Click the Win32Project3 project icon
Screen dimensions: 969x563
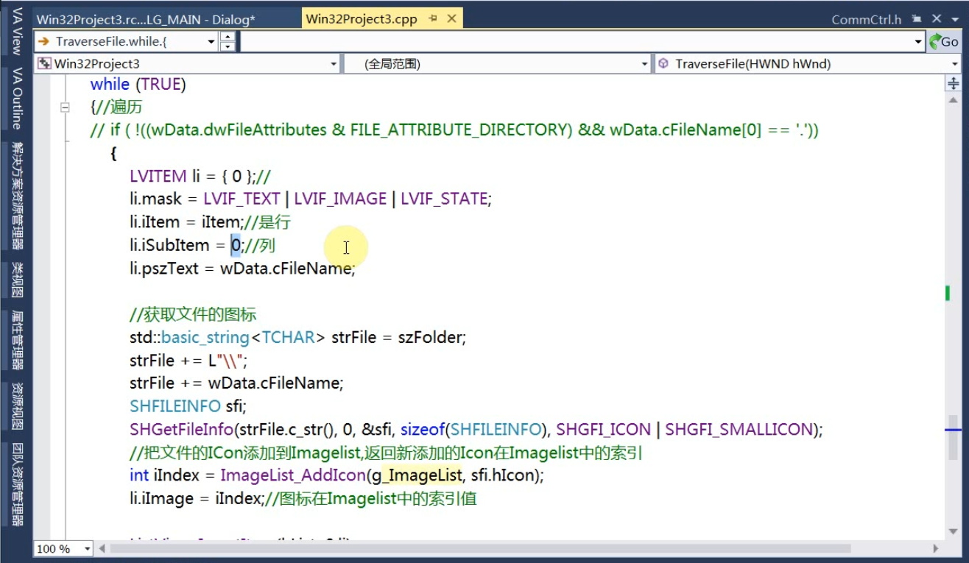pos(44,64)
